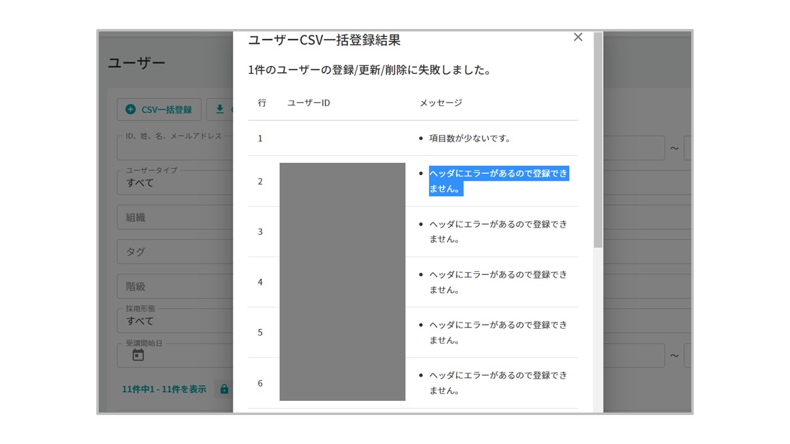The width and height of the screenshot is (790, 444).
Task: Click the ユーザー page heading
Action: [x=136, y=62]
